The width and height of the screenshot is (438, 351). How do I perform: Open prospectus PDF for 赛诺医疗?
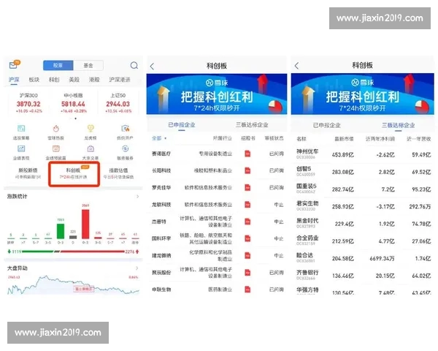coord(247,154)
